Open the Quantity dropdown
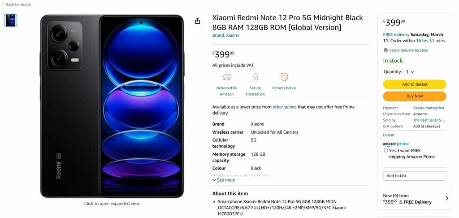Screen dimensions: 459x218 pos(409,72)
